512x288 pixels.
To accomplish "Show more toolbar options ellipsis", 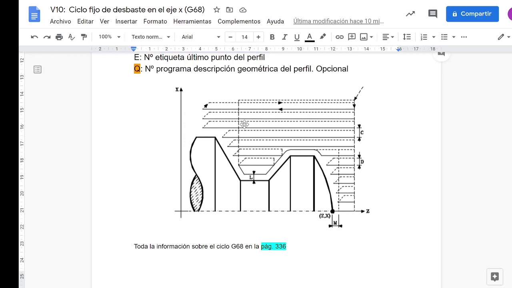I will [464, 37].
